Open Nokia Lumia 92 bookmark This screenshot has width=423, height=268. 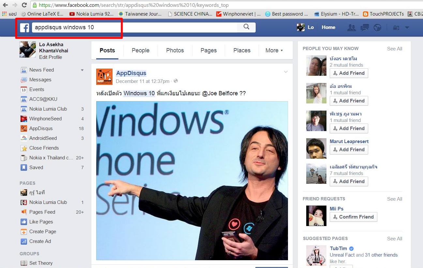point(91,14)
